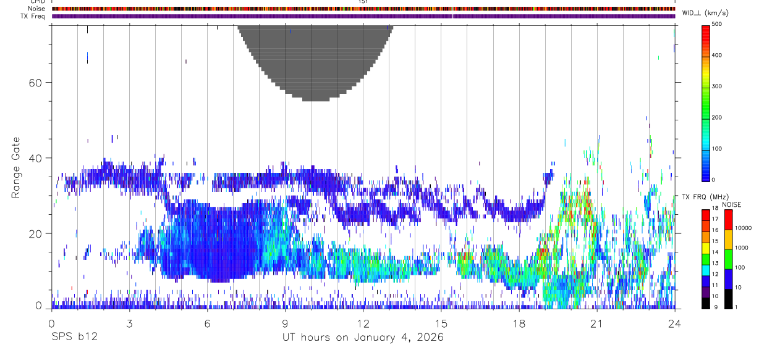Click the 9 hour tick on the time axis
Screen dimensions: 759x350
tap(286, 323)
